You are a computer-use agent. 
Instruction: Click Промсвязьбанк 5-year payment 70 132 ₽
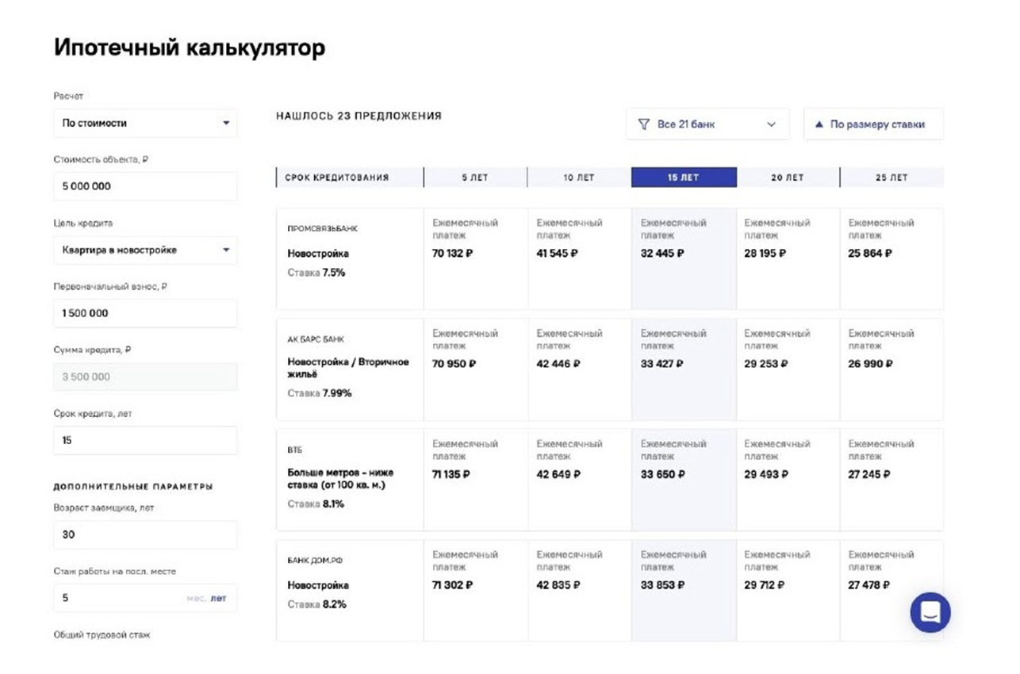453,254
